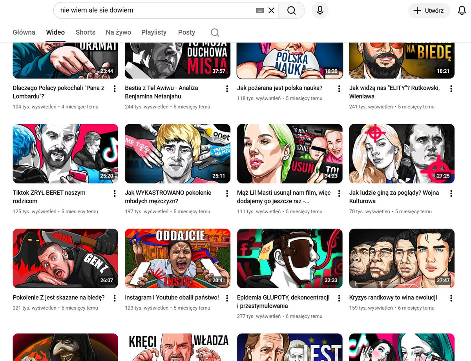Play the DRAMAT thumbnail lasting 23:44

point(65,60)
